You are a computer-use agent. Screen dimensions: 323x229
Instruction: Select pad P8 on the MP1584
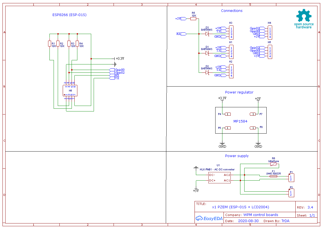(x=253, y=128)
